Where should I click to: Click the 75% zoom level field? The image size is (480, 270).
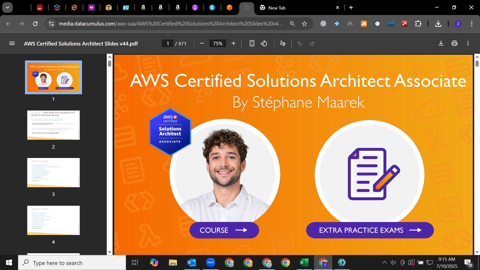coord(218,43)
